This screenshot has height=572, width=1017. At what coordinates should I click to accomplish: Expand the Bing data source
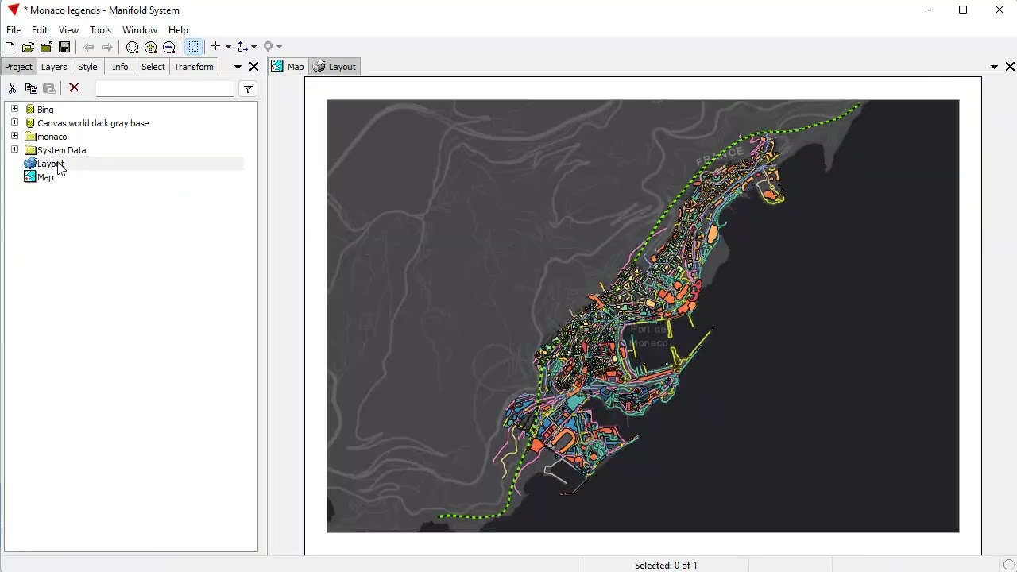14,109
